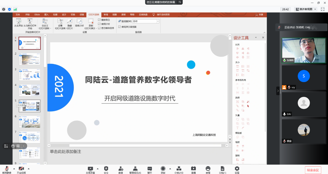Switch to the 百度网盘 ribbon tab
The height and width of the screenshot is (174, 328).
[143, 15]
